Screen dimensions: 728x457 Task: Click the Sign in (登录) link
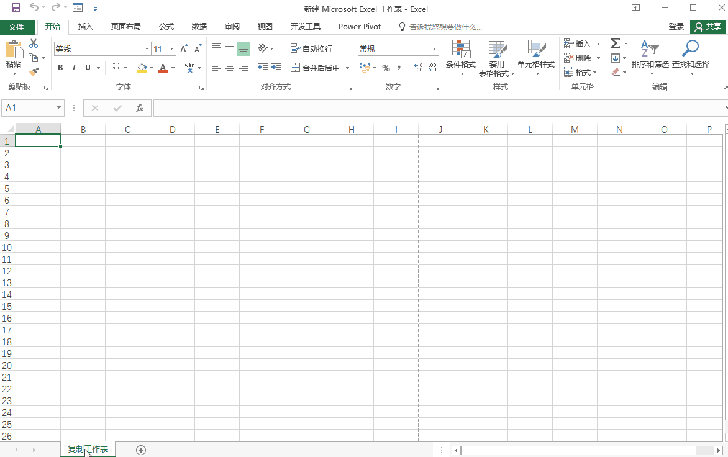[676, 27]
